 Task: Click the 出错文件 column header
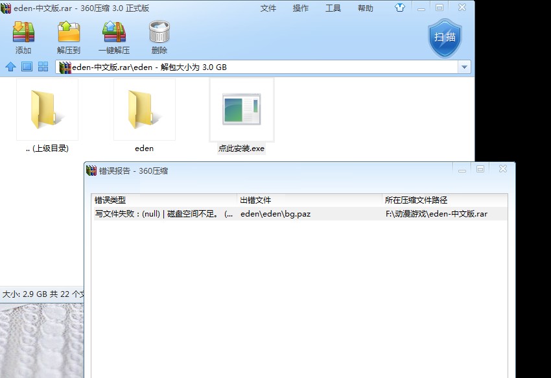click(x=309, y=200)
